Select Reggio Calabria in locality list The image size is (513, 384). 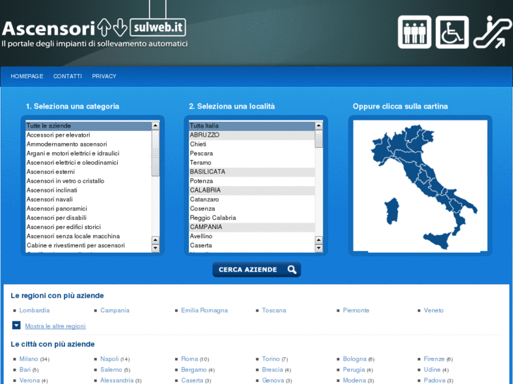click(x=252, y=218)
